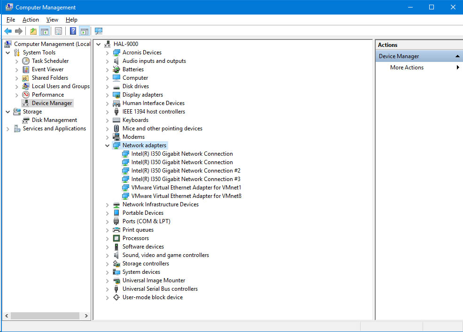Image resolution: width=463 pixels, height=332 pixels.
Task: Click left pane horizontal scrollbar left arrow
Action: (x=7, y=316)
